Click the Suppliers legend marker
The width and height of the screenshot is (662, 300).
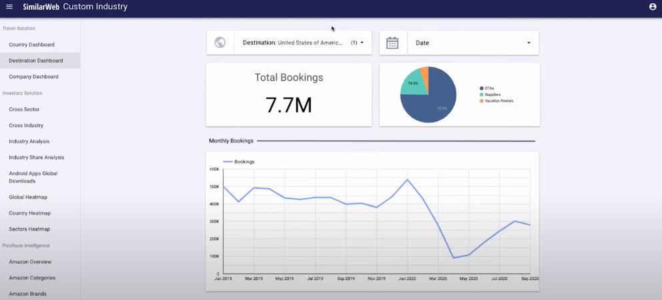(482, 95)
